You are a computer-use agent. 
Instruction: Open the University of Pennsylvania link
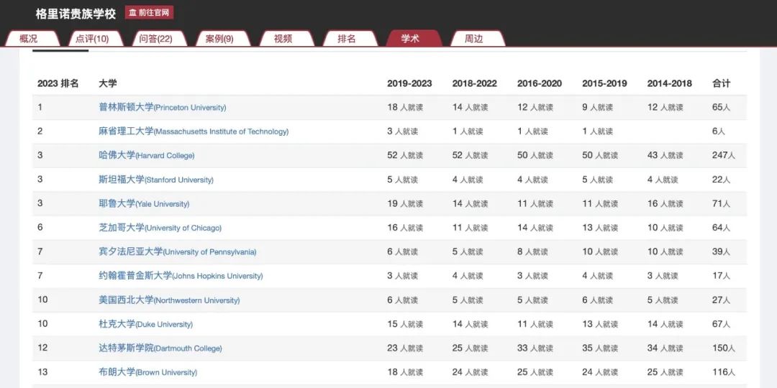tap(178, 251)
